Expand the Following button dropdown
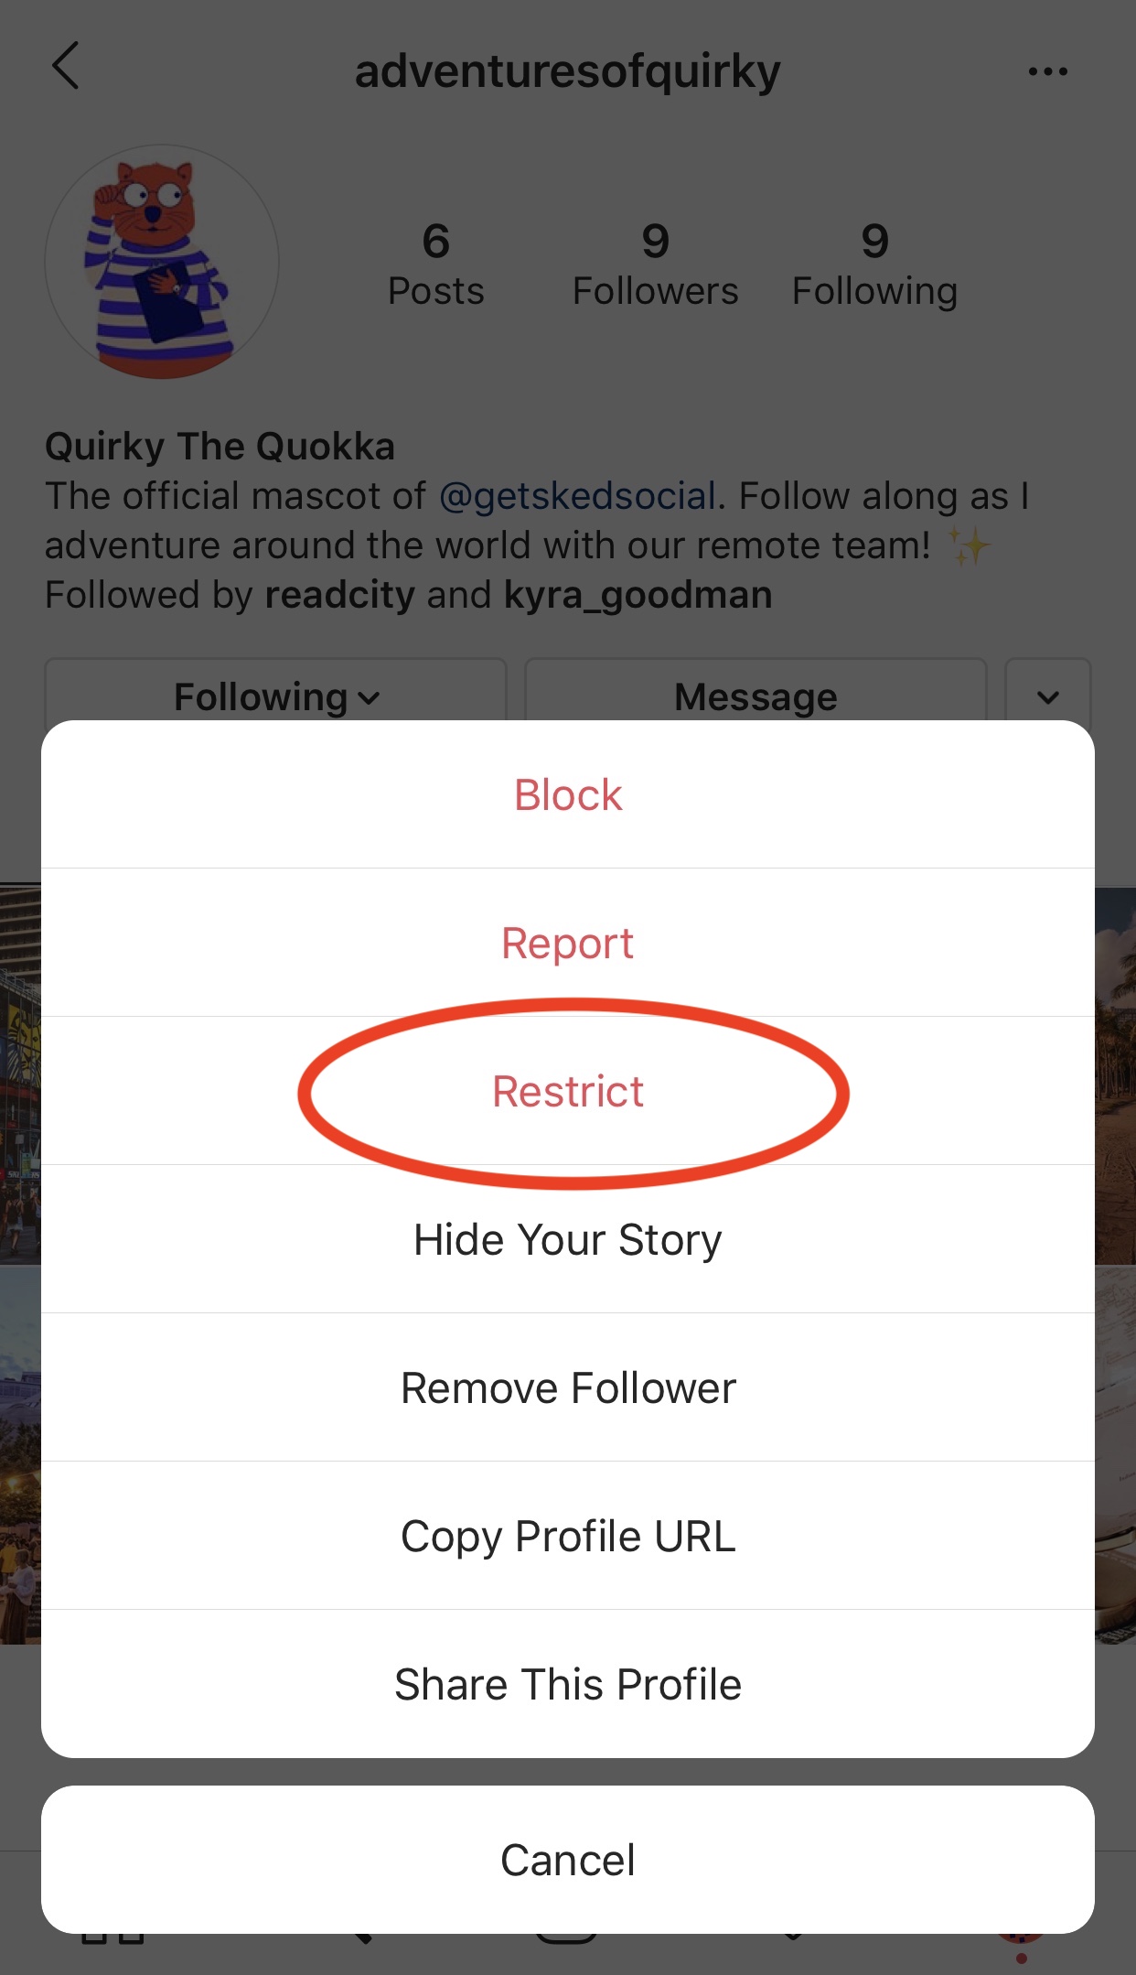 [x=275, y=696]
